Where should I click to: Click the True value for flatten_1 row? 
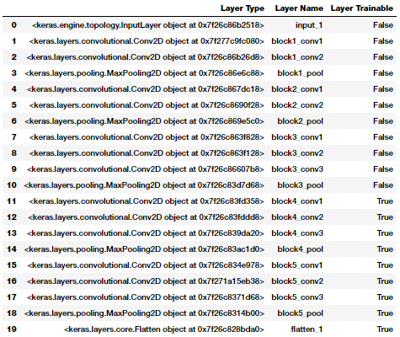point(385,329)
